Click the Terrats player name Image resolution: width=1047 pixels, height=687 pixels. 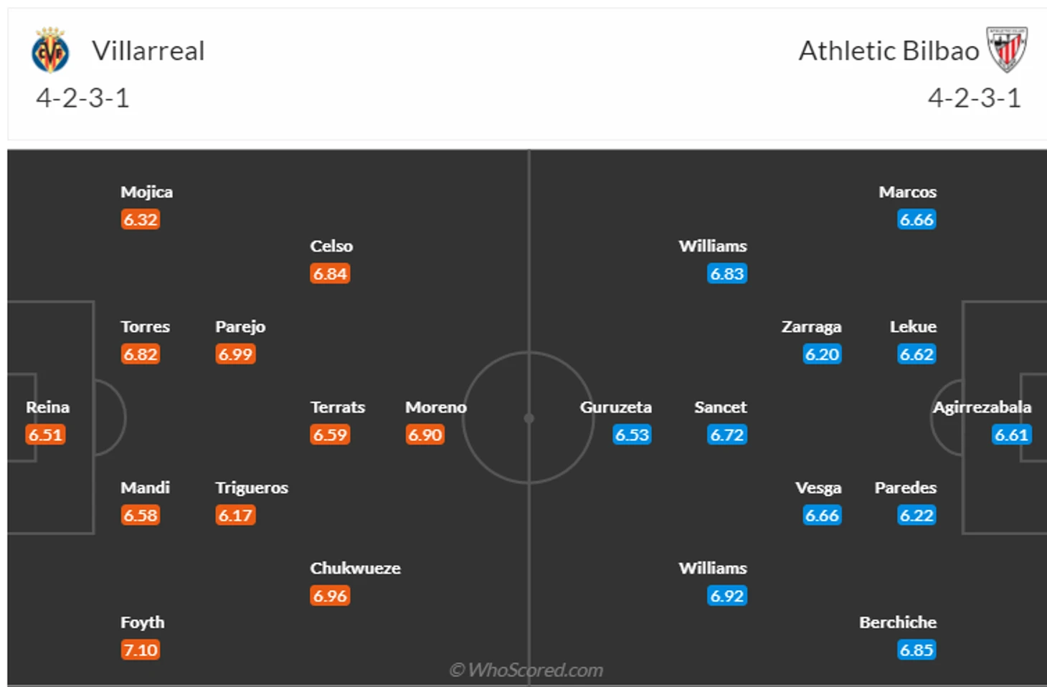[x=337, y=407]
